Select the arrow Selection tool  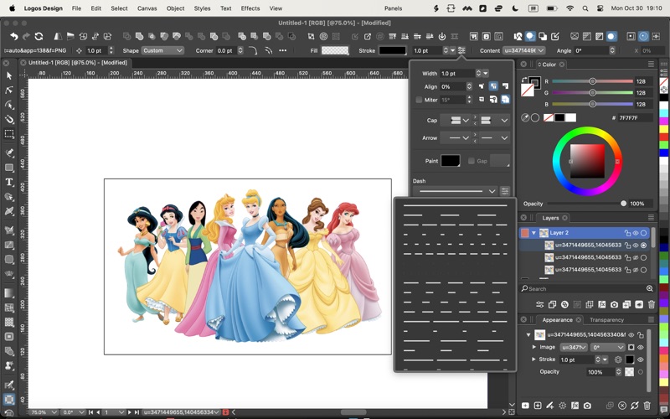9,75
